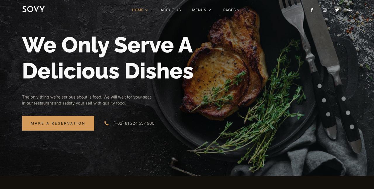This screenshot has height=189, width=374.
Task: Open the TripAdvisor owl icon
Action: click(x=349, y=10)
